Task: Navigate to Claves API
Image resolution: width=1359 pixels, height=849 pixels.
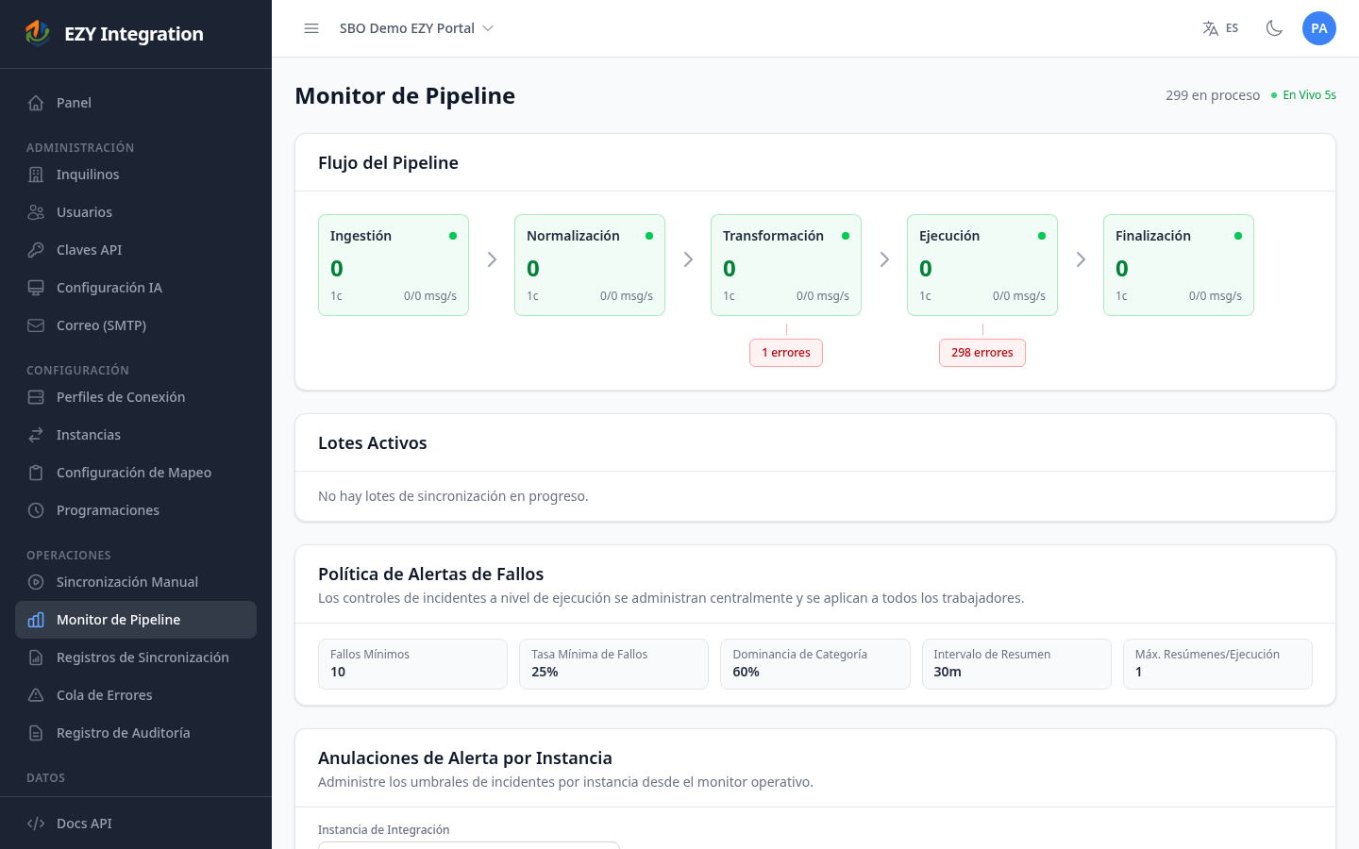Action: coord(136,250)
